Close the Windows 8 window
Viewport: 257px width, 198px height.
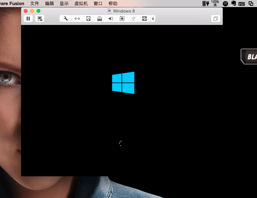26,11
